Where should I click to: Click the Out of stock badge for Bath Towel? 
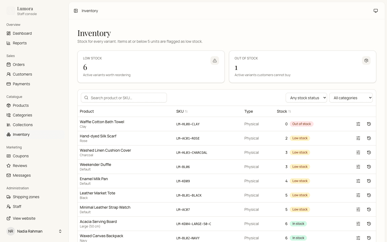click(x=302, y=124)
